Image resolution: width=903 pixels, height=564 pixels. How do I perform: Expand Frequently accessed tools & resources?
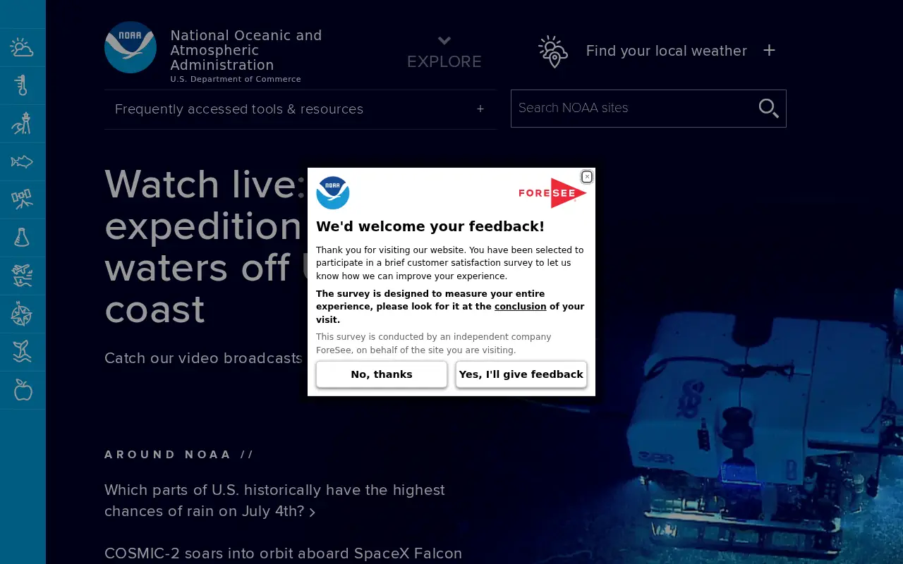point(300,109)
